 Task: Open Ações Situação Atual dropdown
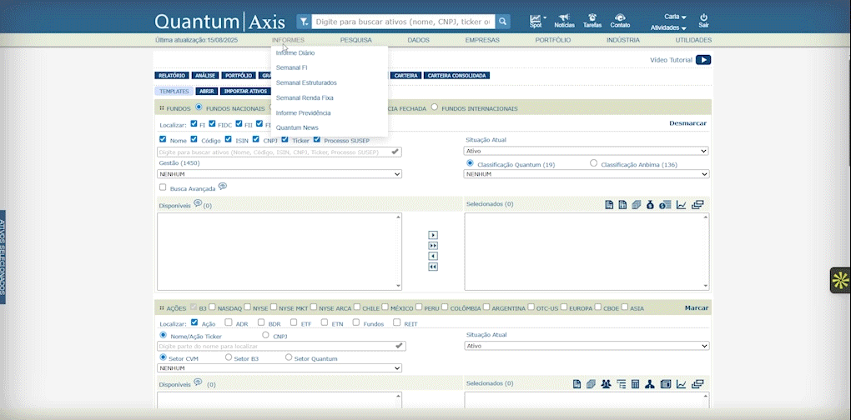tap(587, 346)
